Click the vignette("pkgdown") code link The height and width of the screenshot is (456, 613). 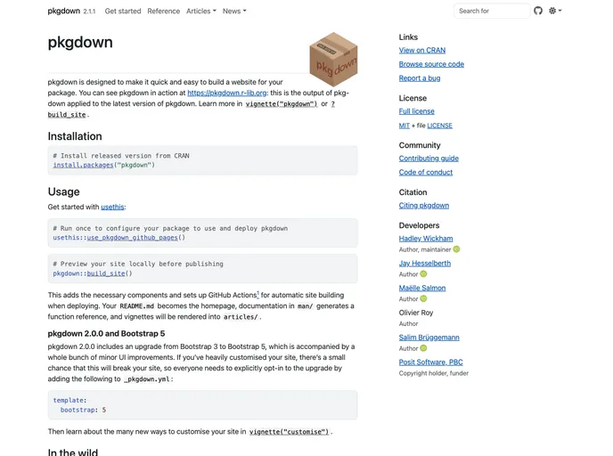[282, 104]
